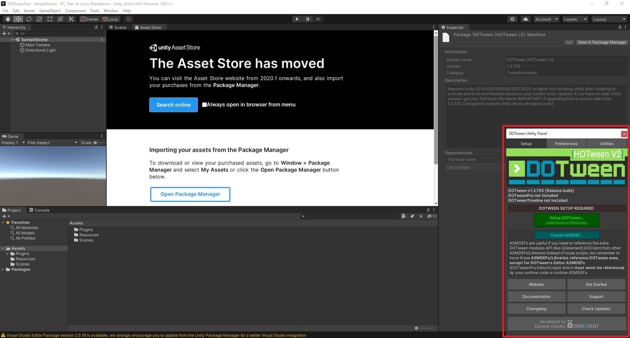Expand the Packages folder
The image size is (630, 338).
coord(3,269)
